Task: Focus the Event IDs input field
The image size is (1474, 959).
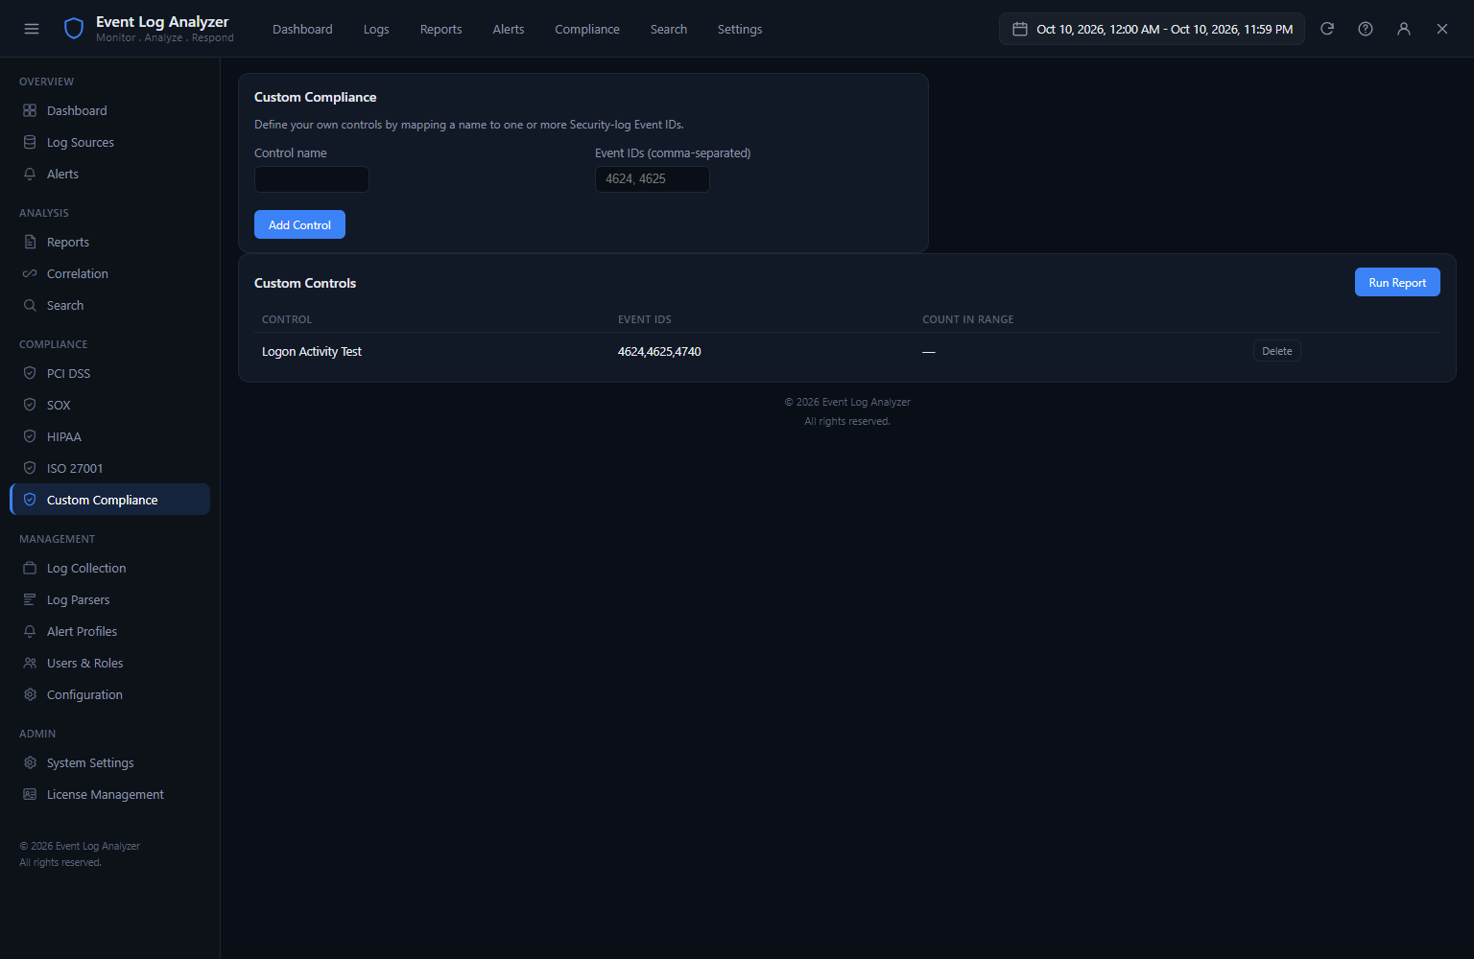Action: [653, 179]
